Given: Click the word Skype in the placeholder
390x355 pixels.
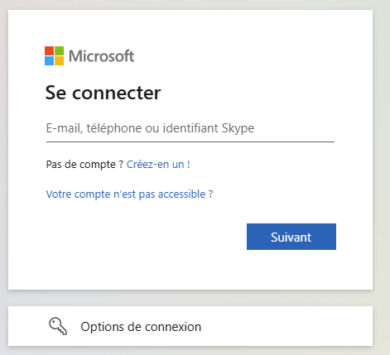Looking at the screenshot, I should [x=238, y=128].
